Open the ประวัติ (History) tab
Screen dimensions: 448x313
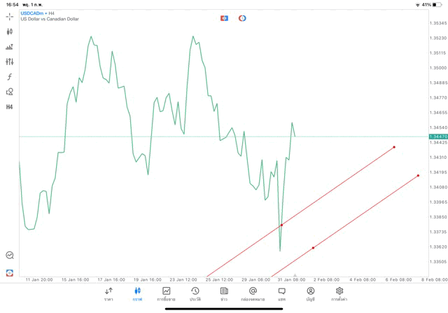195,294
